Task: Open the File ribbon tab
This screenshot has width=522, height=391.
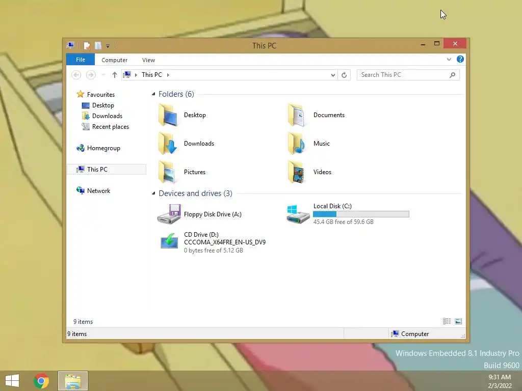Action: click(x=80, y=60)
